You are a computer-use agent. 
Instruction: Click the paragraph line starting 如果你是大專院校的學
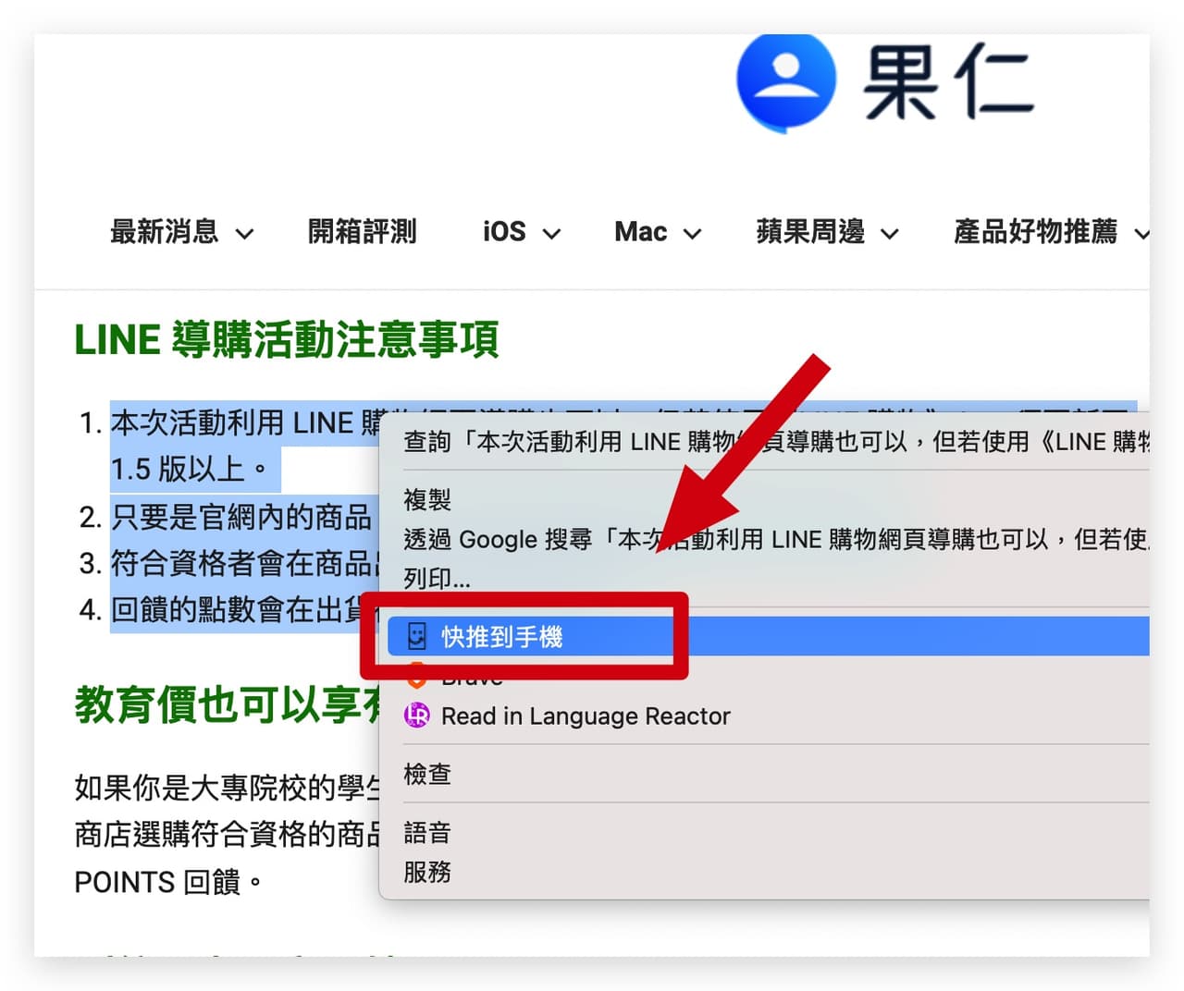[x=227, y=788]
